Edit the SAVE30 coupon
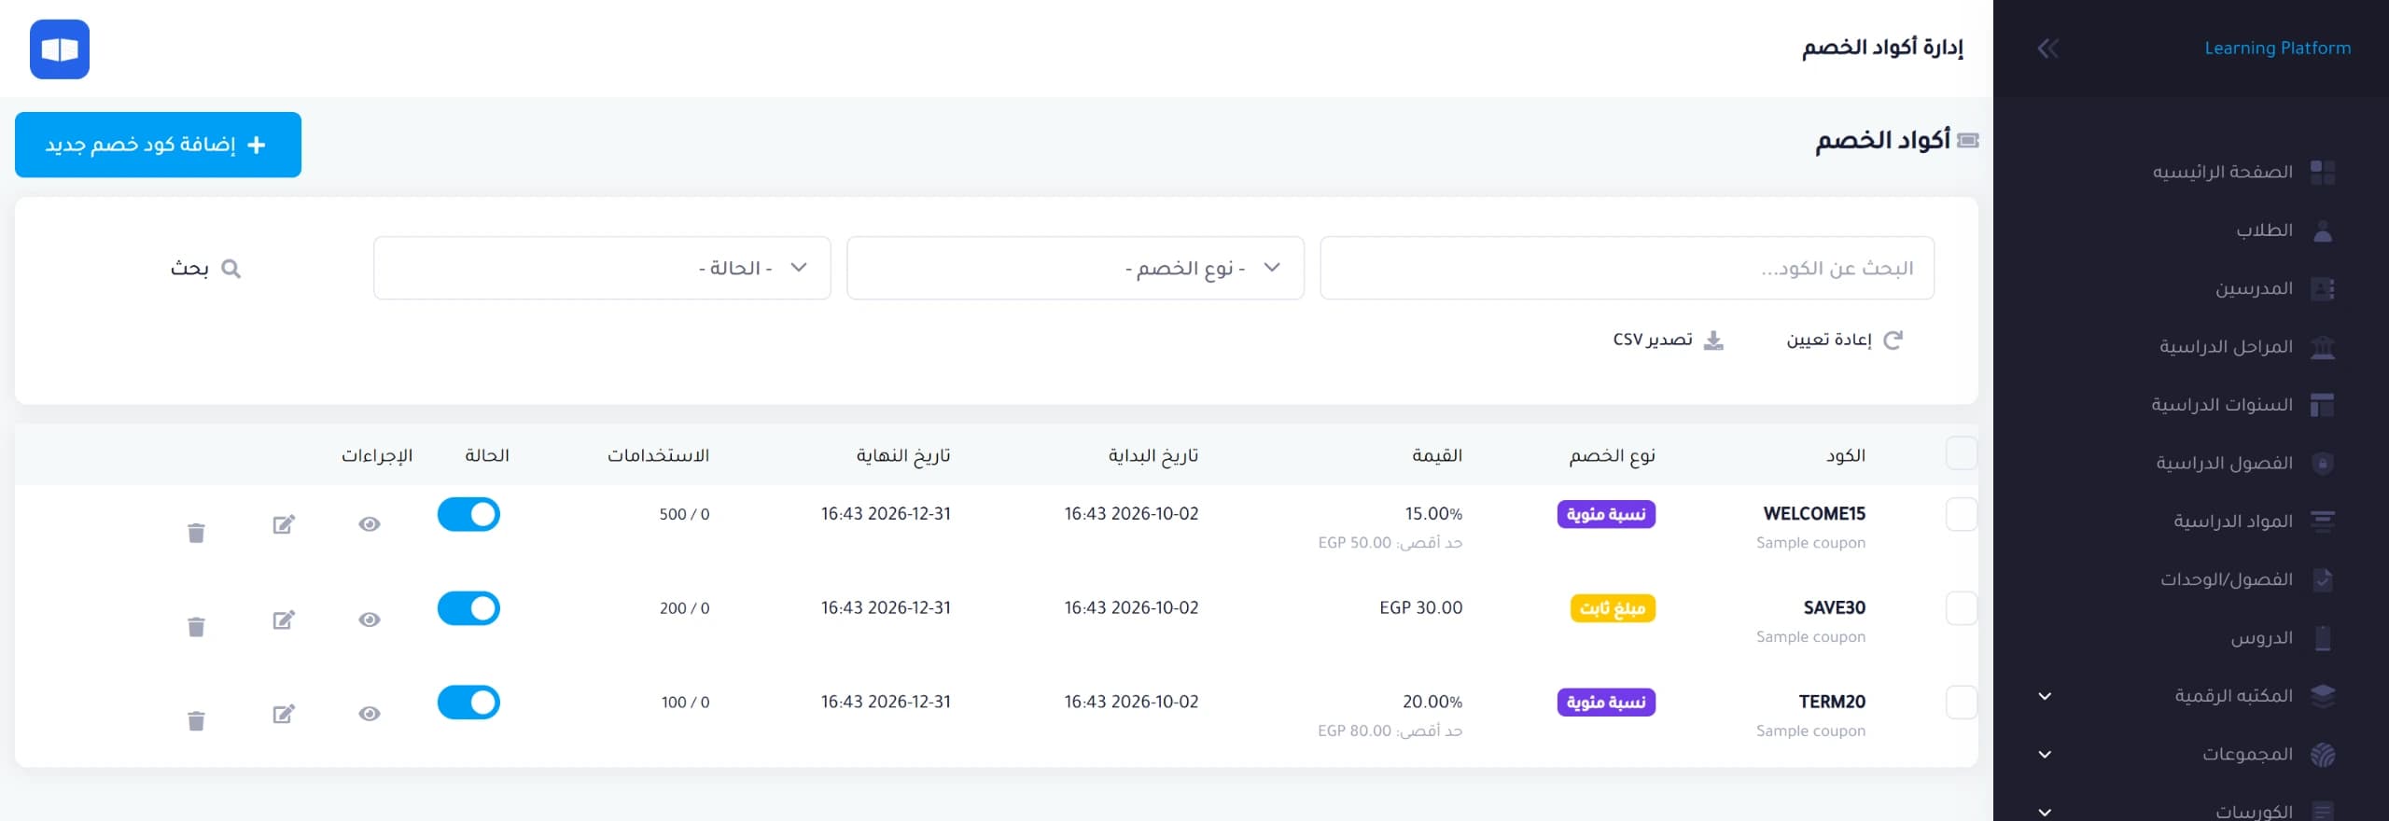Viewport: 2389px width, 821px height. pyautogui.click(x=284, y=619)
